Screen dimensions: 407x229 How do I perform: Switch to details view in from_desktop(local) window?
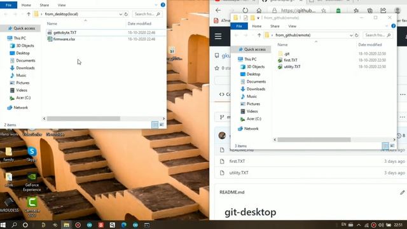click(x=155, y=125)
